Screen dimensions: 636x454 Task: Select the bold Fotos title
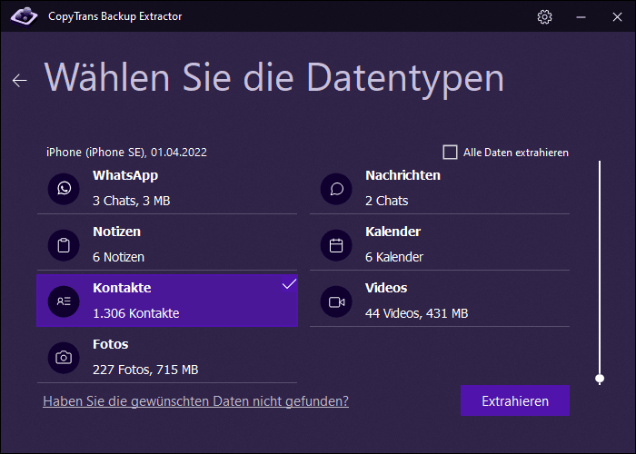point(110,344)
